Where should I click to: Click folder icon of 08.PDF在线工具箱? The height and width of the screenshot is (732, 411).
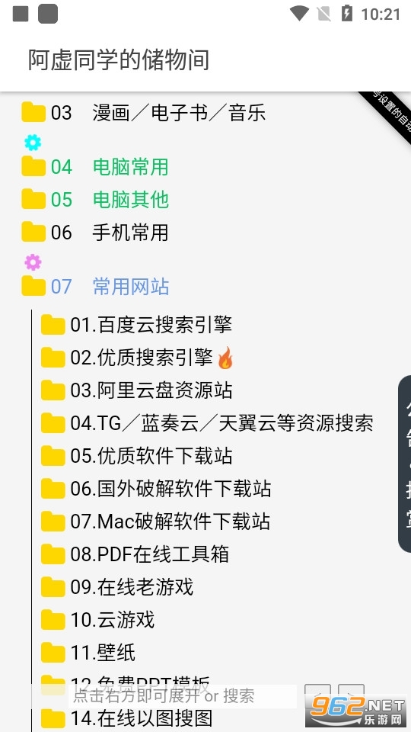tap(53, 554)
